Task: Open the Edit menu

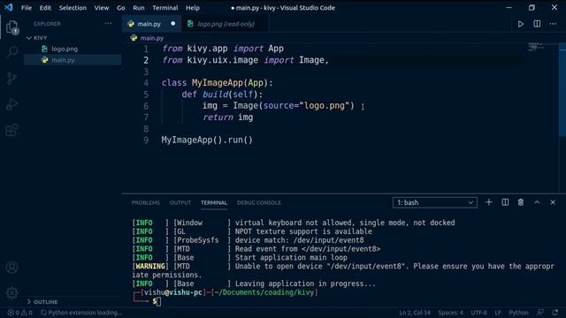Action: (x=45, y=8)
